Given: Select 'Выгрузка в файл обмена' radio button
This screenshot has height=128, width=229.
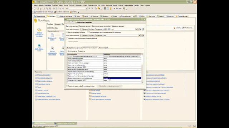Looking at the screenshot, I should coord(67,32).
